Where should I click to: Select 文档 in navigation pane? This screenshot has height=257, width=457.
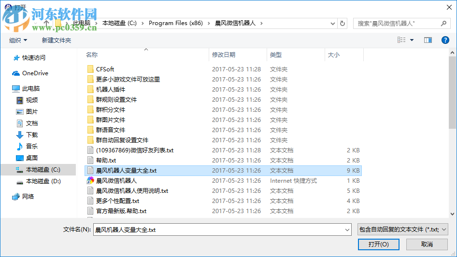[32, 123]
